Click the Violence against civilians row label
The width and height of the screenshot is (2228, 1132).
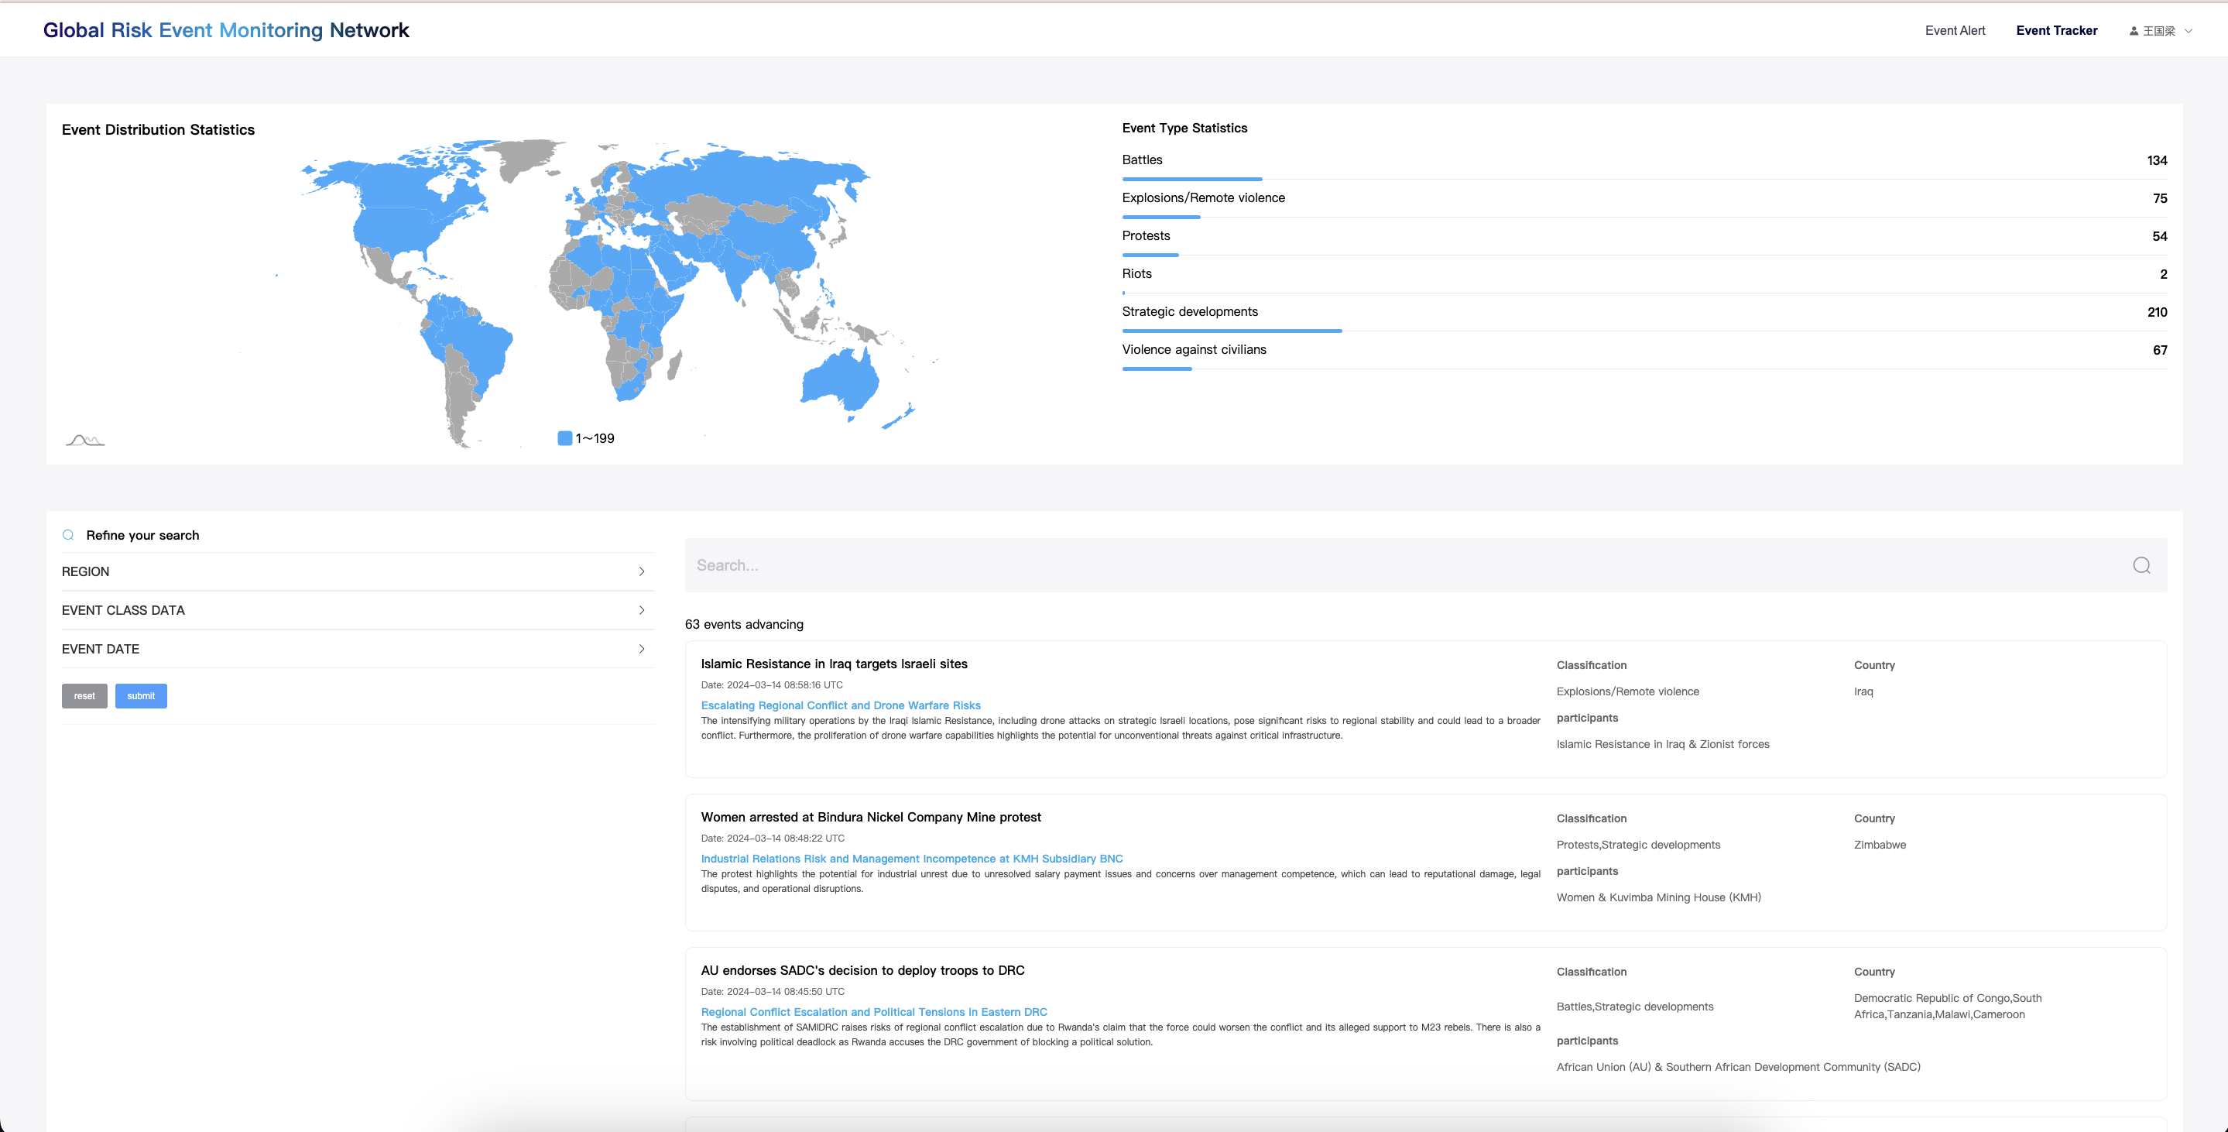click(1194, 350)
